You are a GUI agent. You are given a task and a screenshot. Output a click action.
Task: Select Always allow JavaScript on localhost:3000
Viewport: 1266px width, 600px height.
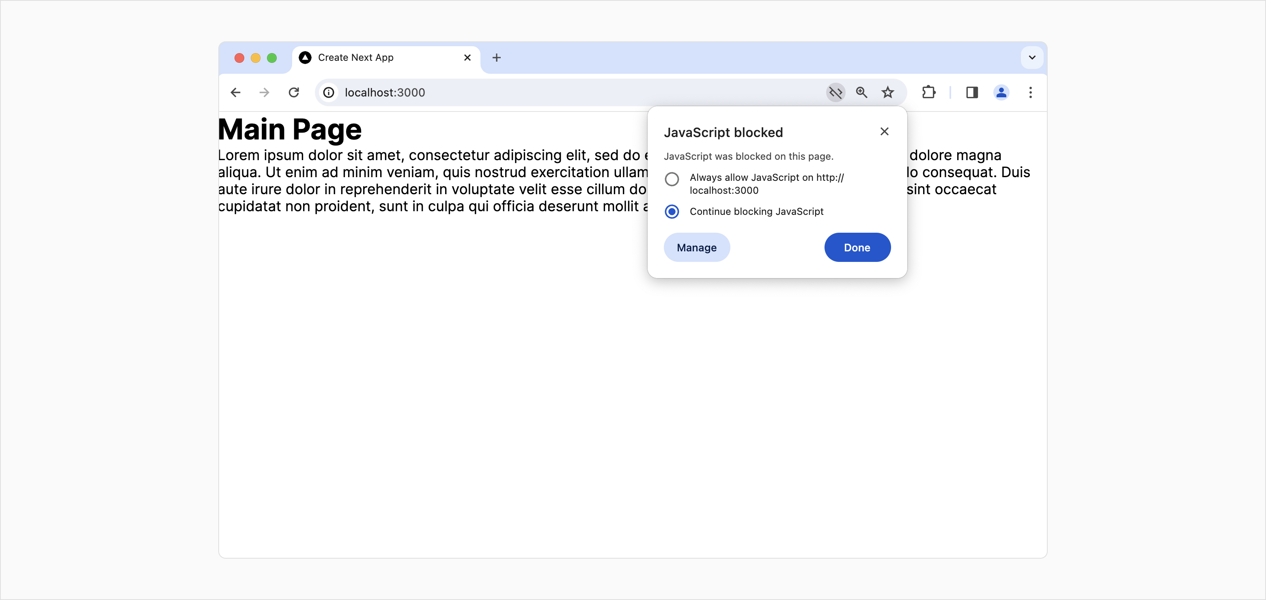point(672,179)
